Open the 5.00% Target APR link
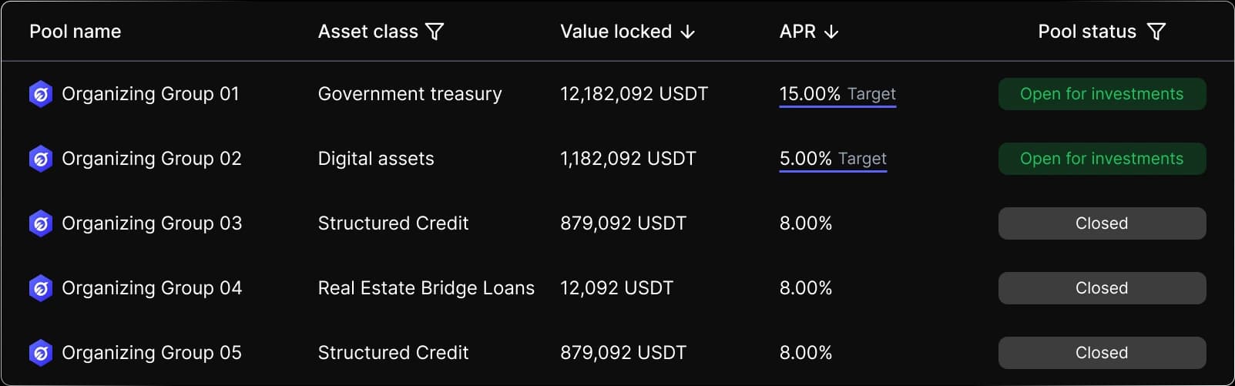Viewport: 1235px width, 386px height. (833, 159)
